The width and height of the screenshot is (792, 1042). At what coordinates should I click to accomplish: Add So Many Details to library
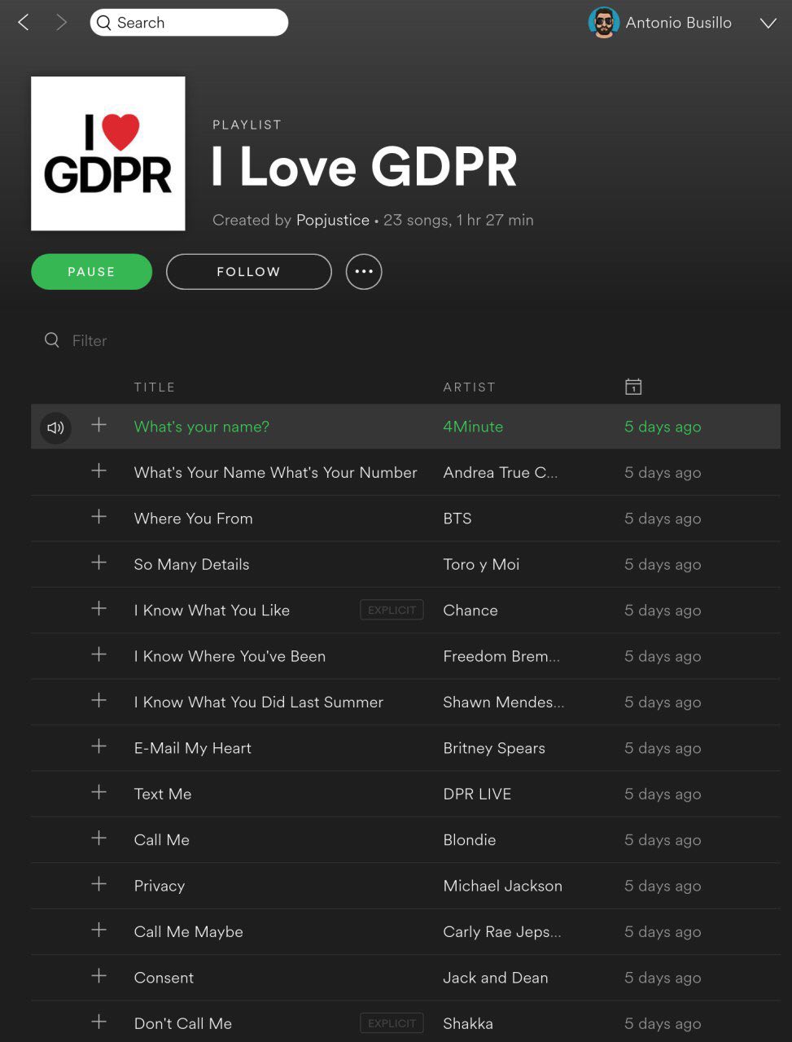98,563
